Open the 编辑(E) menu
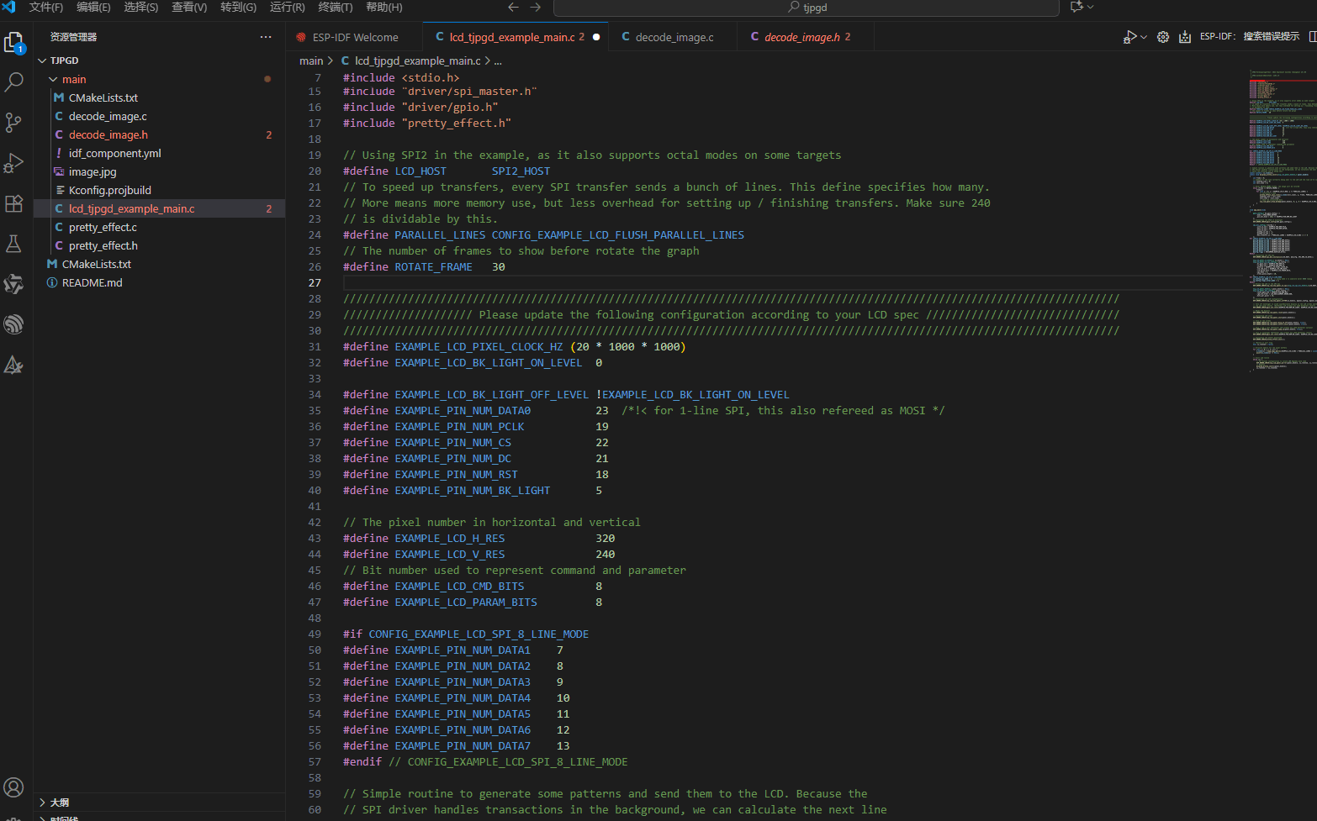The image size is (1317, 821). [x=93, y=7]
